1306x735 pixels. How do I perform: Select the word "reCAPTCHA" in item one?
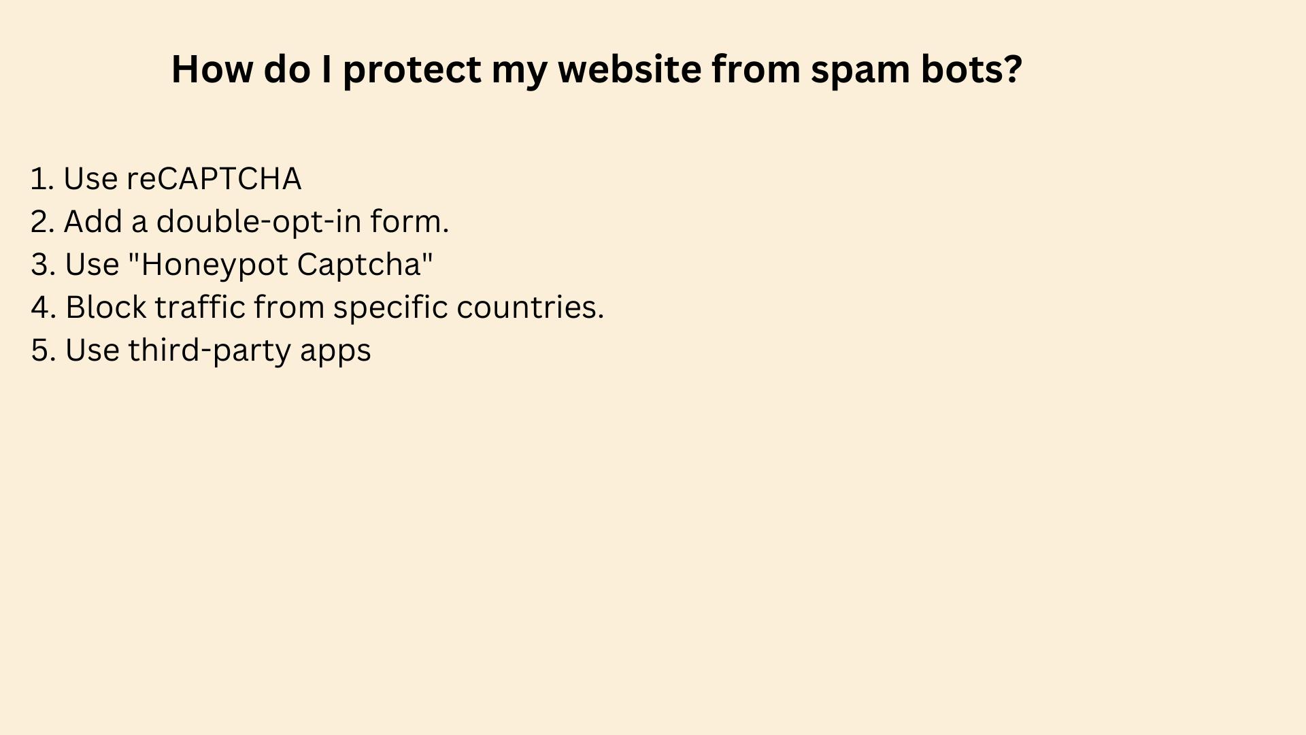[214, 179]
